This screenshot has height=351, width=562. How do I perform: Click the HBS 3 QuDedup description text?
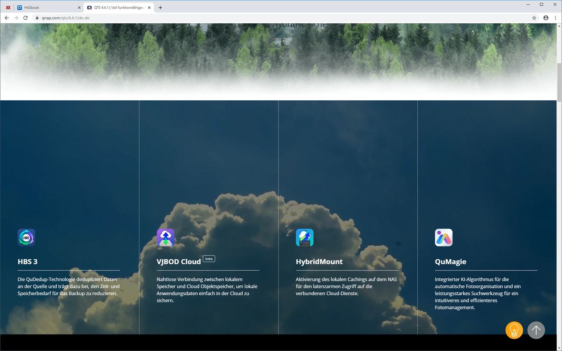[x=69, y=286]
